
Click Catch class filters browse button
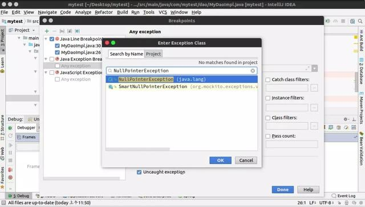(x=314, y=88)
